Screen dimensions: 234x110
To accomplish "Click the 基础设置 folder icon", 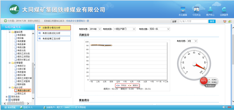I will click(x=13, y=32).
